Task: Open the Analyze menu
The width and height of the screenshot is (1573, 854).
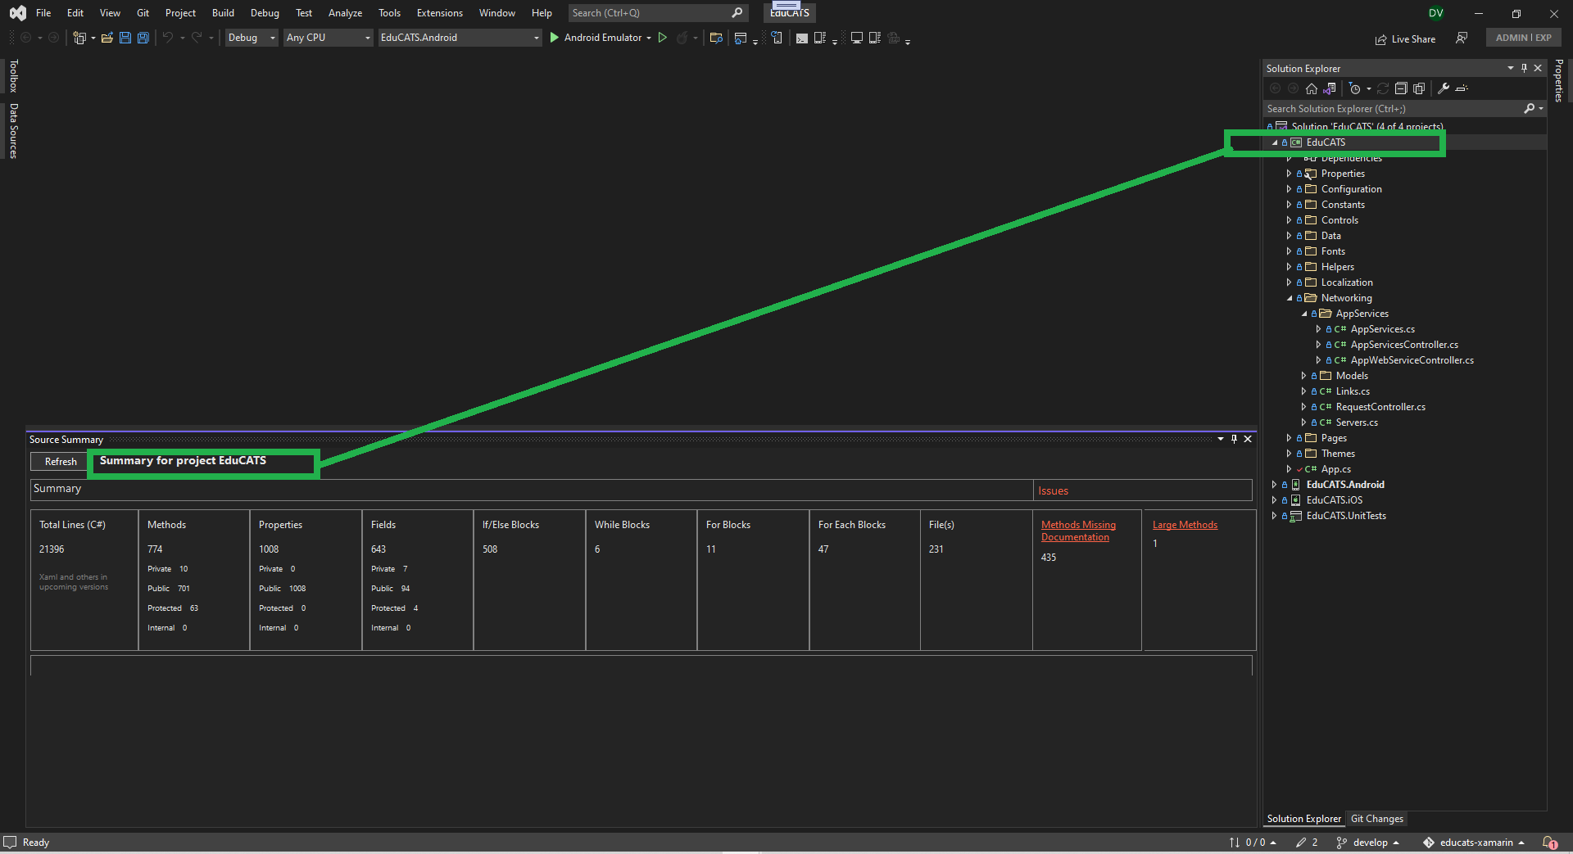Action: (x=345, y=13)
